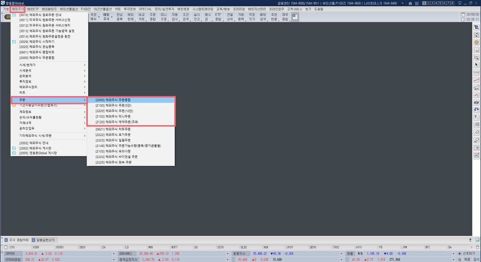Click the 신호대기 status label

tap(469, 254)
